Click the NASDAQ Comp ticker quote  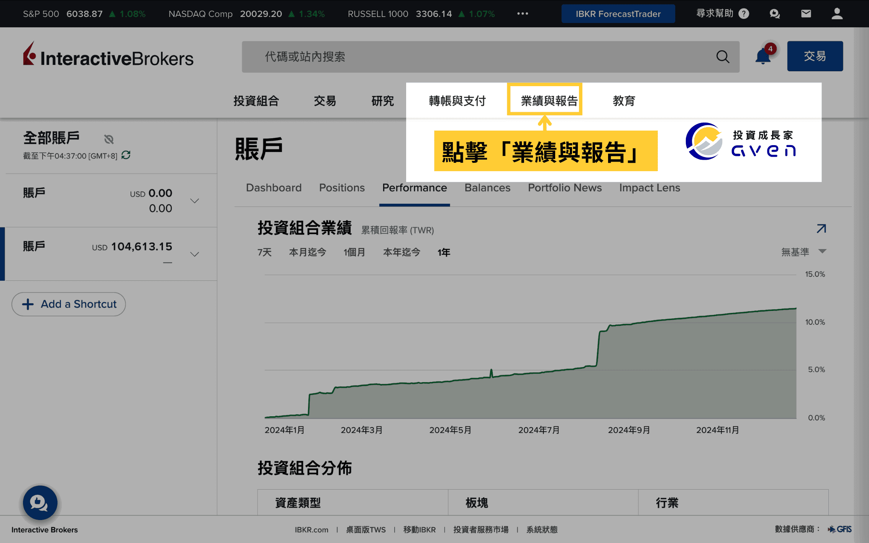pyautogui.click(x=246, y=14)
